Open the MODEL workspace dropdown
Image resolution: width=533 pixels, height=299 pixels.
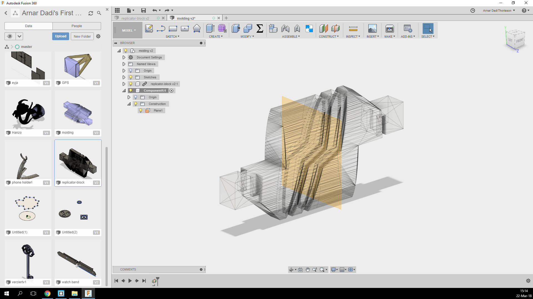coord(129,30)
